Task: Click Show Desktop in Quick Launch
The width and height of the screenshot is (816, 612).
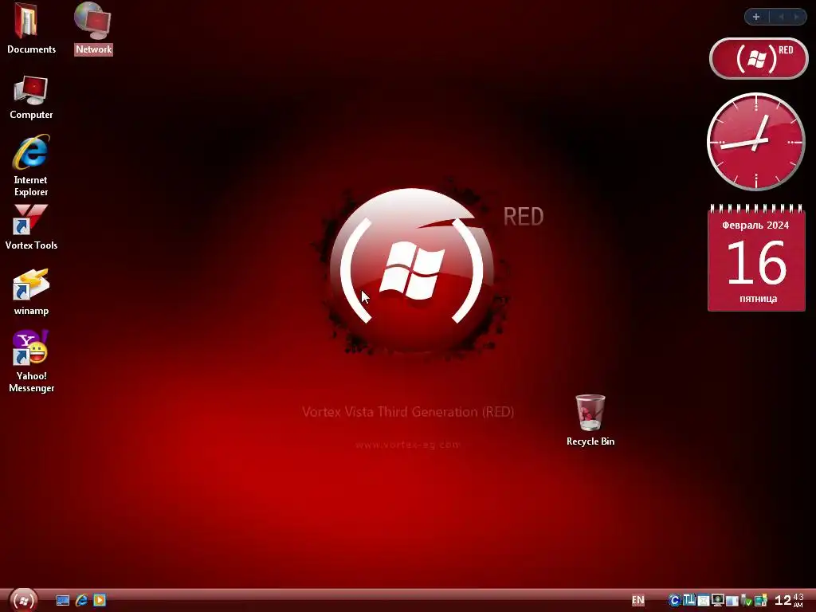Action: pyautogui.click(x=63, y=601)
